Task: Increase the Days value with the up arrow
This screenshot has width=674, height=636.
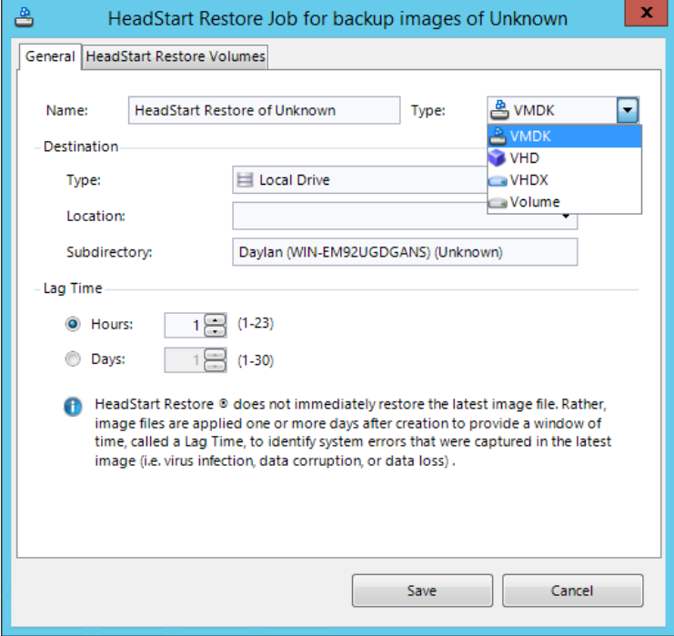Action: (x=215, y=355)
